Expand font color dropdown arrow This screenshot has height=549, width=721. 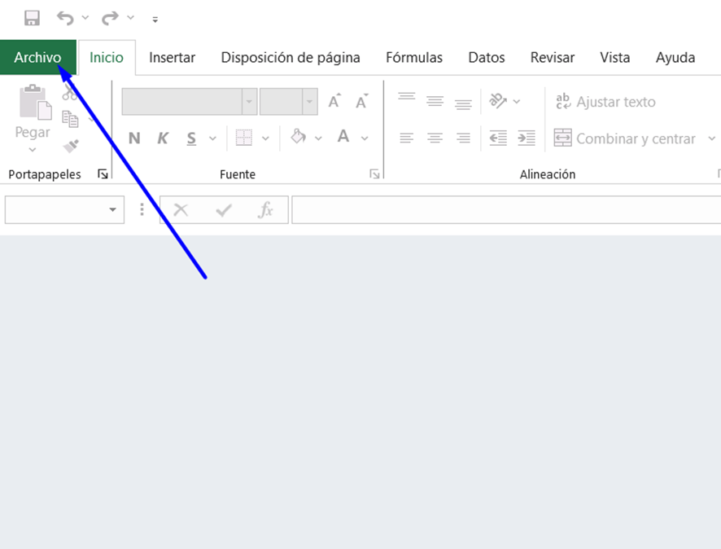[365, 138]
